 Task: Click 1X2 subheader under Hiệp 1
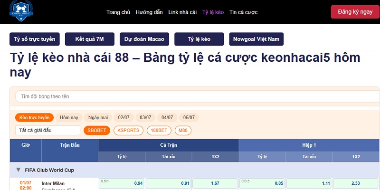(x=356, y=157)
